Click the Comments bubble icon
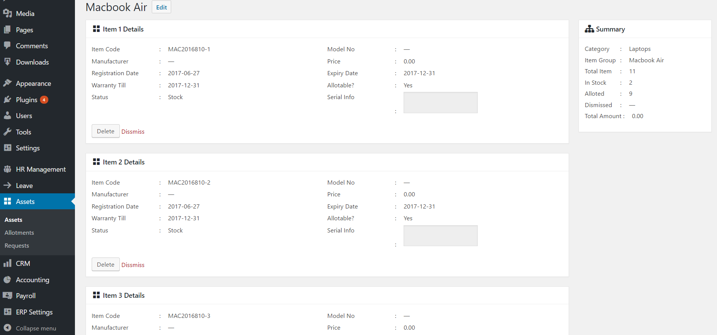 coord(7,46)
